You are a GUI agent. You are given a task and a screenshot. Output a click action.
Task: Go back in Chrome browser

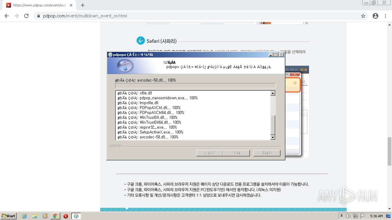pos(7,16)
